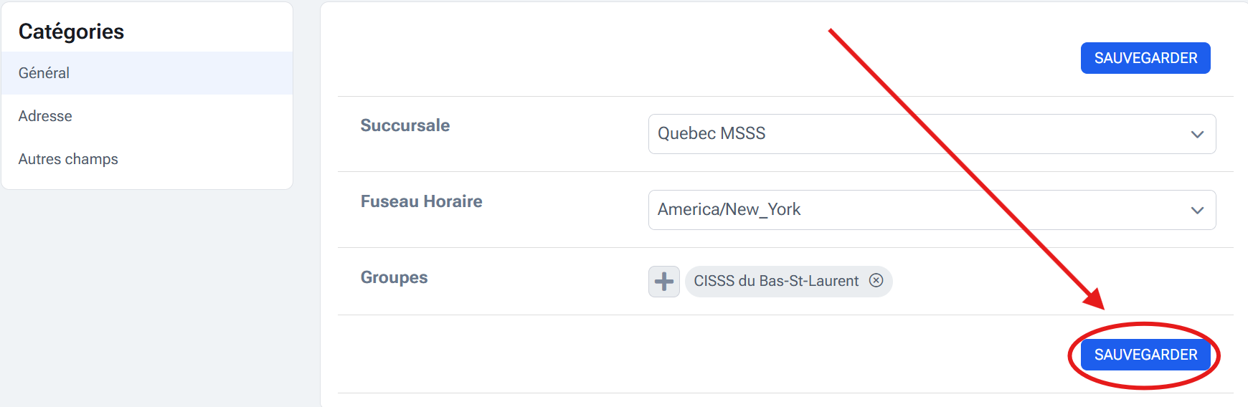1248x407 pixels.
Task: Click the Catégories sidebar heading
Action: click(x=71, y=32)
